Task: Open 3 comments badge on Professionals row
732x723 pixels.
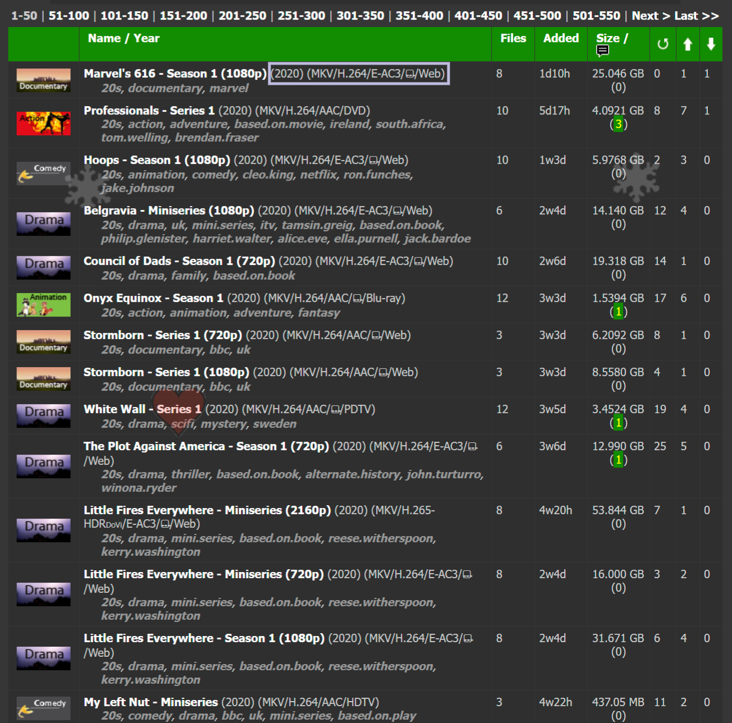Action: click(x=618, y=124)
